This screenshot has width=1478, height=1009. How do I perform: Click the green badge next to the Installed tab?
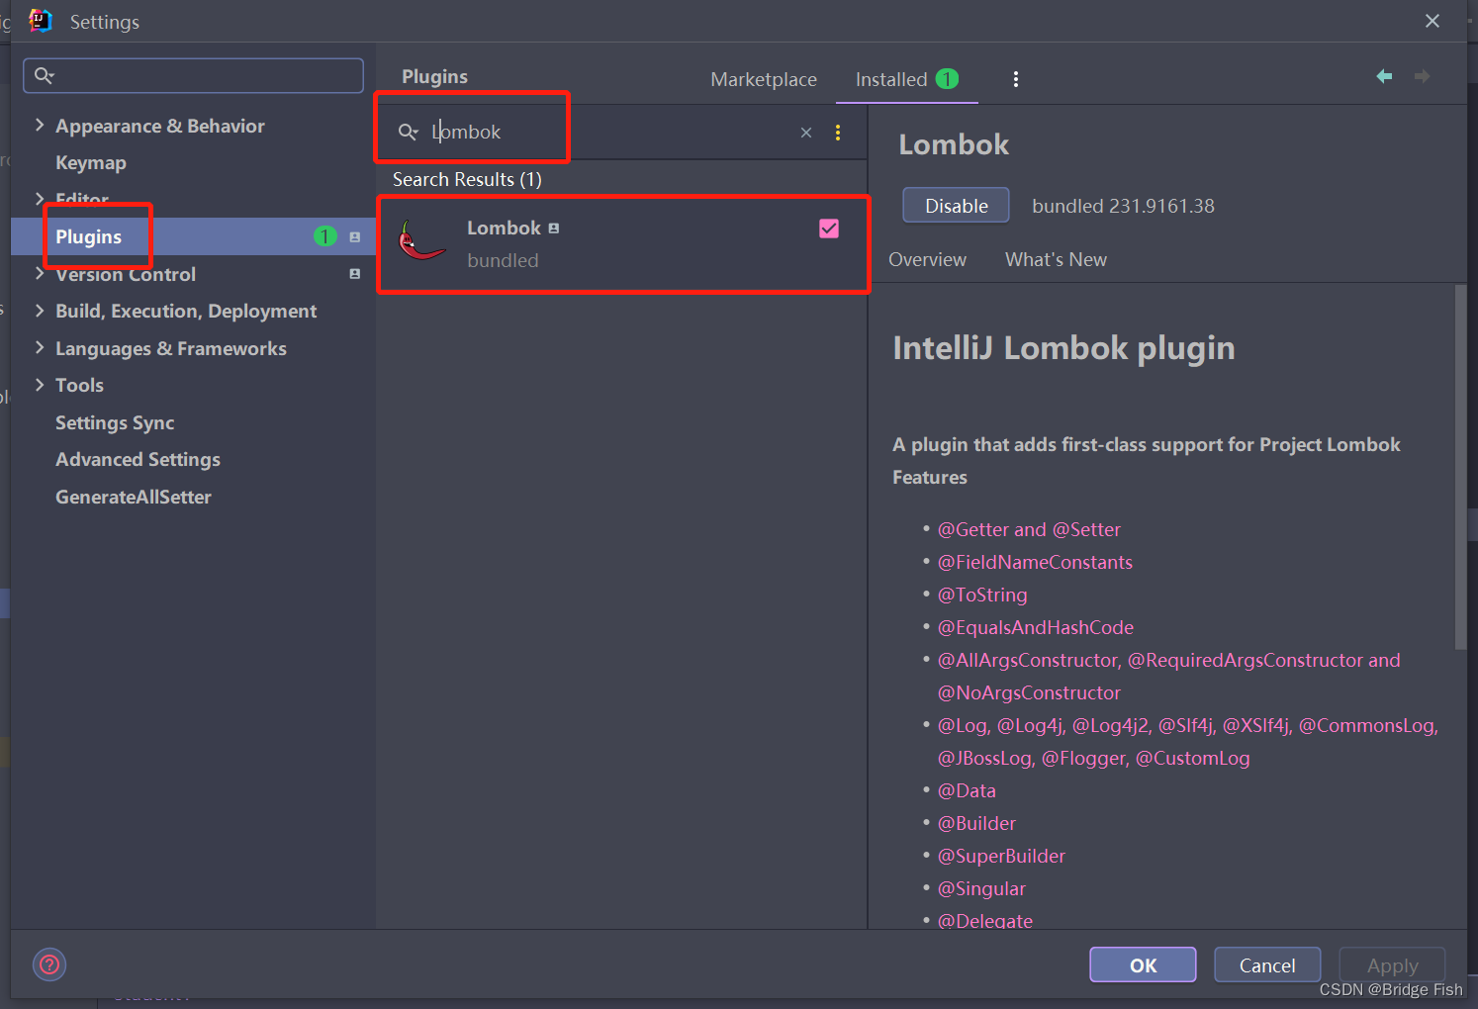pos(947,79)
